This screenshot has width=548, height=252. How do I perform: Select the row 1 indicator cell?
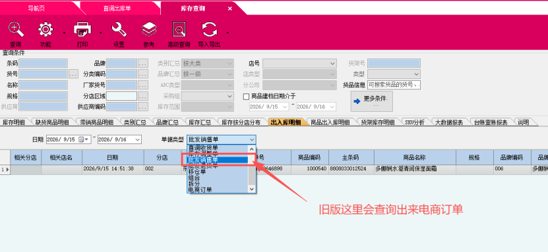[5, 169]
